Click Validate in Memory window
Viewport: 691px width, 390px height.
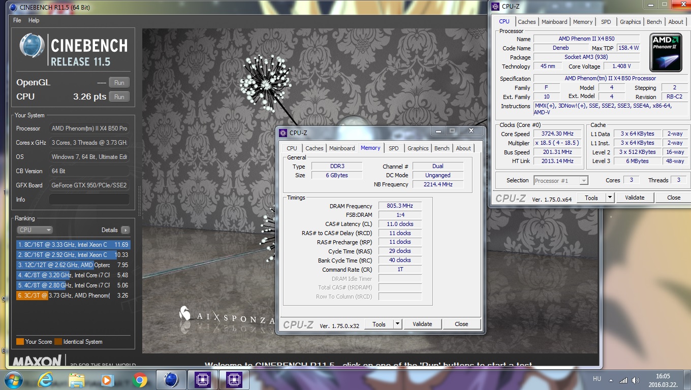(x=422, y=324)
